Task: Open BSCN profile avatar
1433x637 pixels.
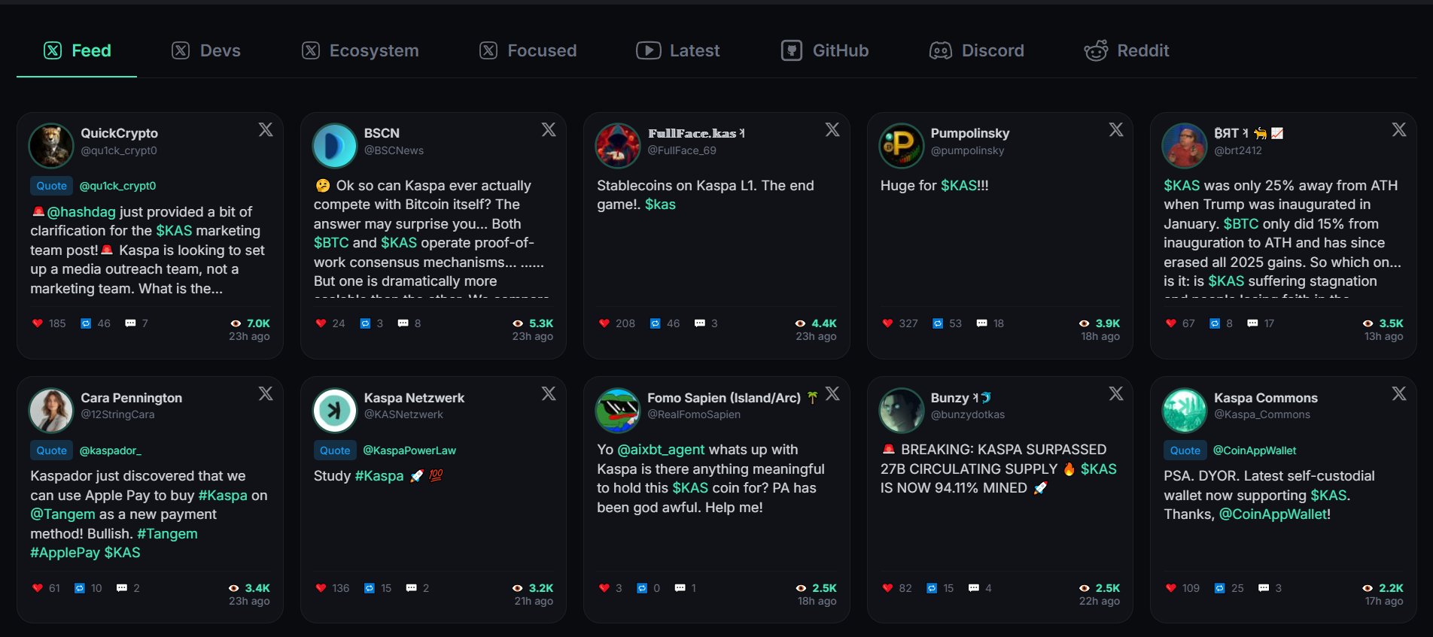Action: (x=334, y=145)
